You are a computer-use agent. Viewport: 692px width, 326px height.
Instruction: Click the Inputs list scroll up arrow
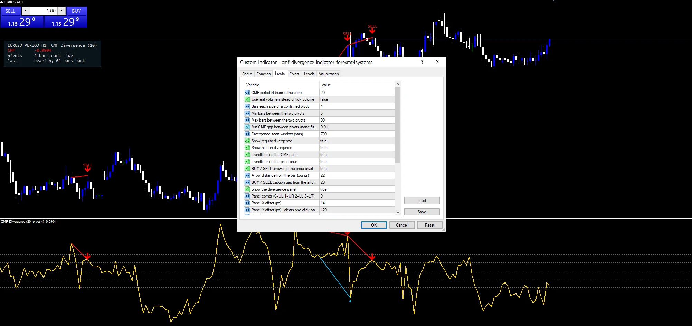398,84
